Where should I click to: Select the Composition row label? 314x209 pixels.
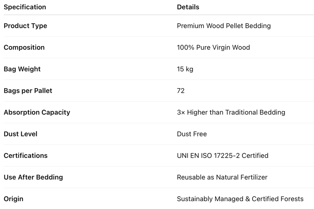[x=24, y=47]
